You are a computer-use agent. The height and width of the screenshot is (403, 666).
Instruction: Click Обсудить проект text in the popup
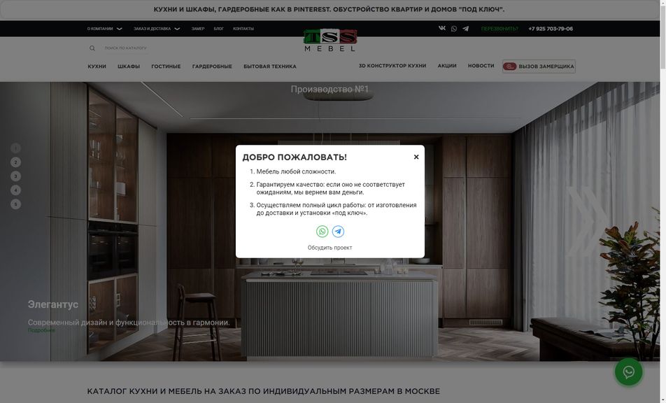(330, 248)
